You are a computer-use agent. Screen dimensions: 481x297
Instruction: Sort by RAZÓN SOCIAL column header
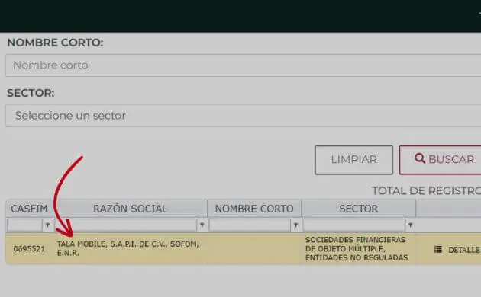click(x=130, y=209)
